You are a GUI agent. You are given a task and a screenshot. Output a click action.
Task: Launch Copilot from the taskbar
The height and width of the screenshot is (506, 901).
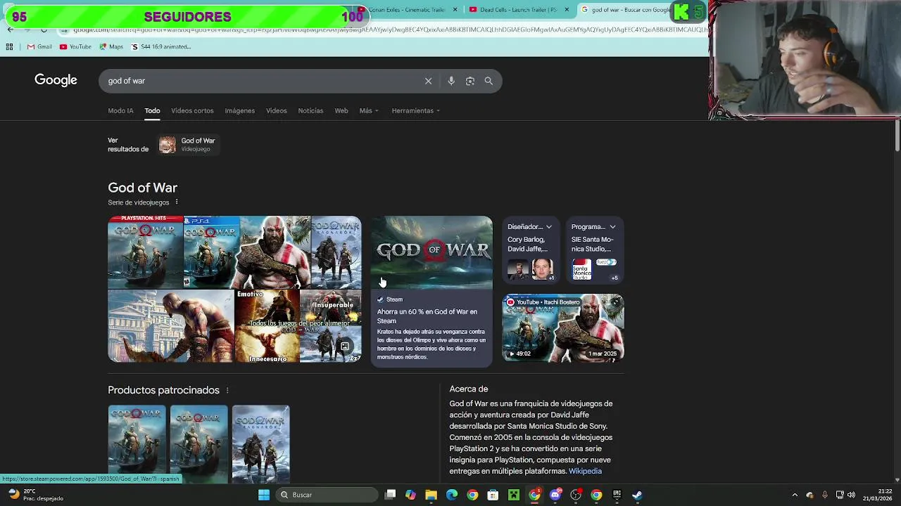click(x=410, y=495)
